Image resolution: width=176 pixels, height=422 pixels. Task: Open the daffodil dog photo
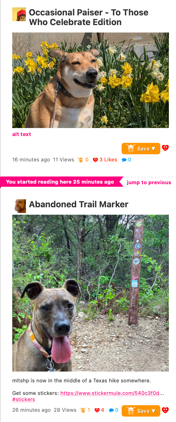pos(91,80)
